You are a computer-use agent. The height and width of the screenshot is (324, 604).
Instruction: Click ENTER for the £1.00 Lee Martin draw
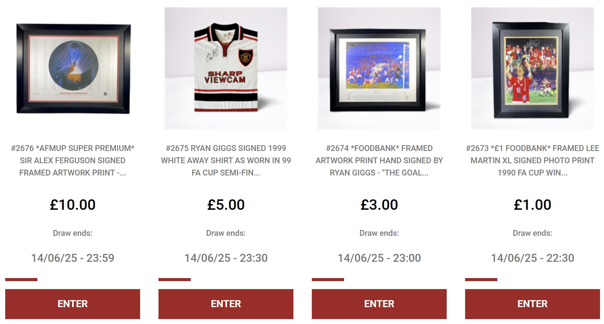(x=533, y=304)
